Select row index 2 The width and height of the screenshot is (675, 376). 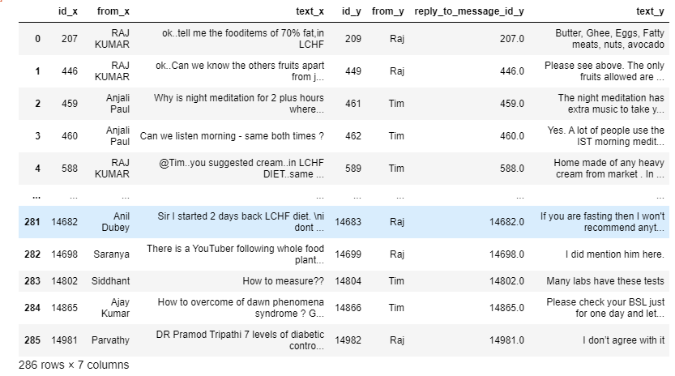click(38, 104)
